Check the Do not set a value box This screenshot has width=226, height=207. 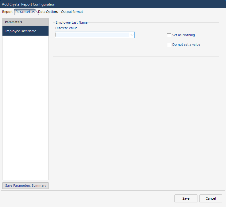169,45
